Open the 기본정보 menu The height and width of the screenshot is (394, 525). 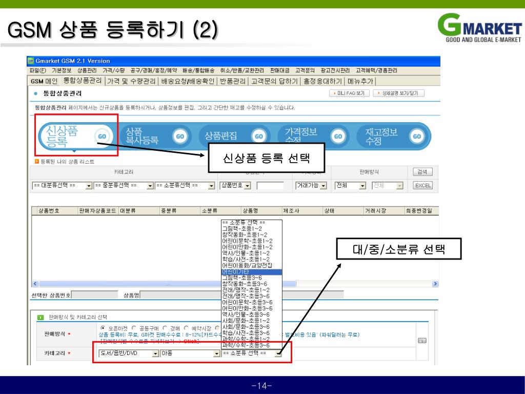(62, 70)
